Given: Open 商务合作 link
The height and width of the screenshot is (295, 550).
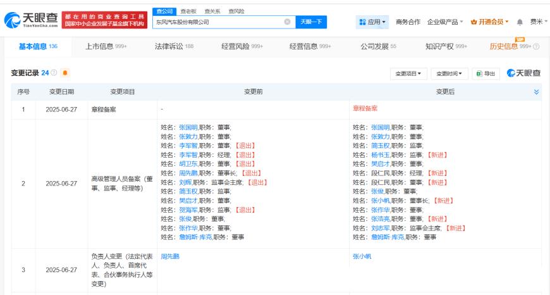Looking at the screenshot, I should tap(408, 22).
